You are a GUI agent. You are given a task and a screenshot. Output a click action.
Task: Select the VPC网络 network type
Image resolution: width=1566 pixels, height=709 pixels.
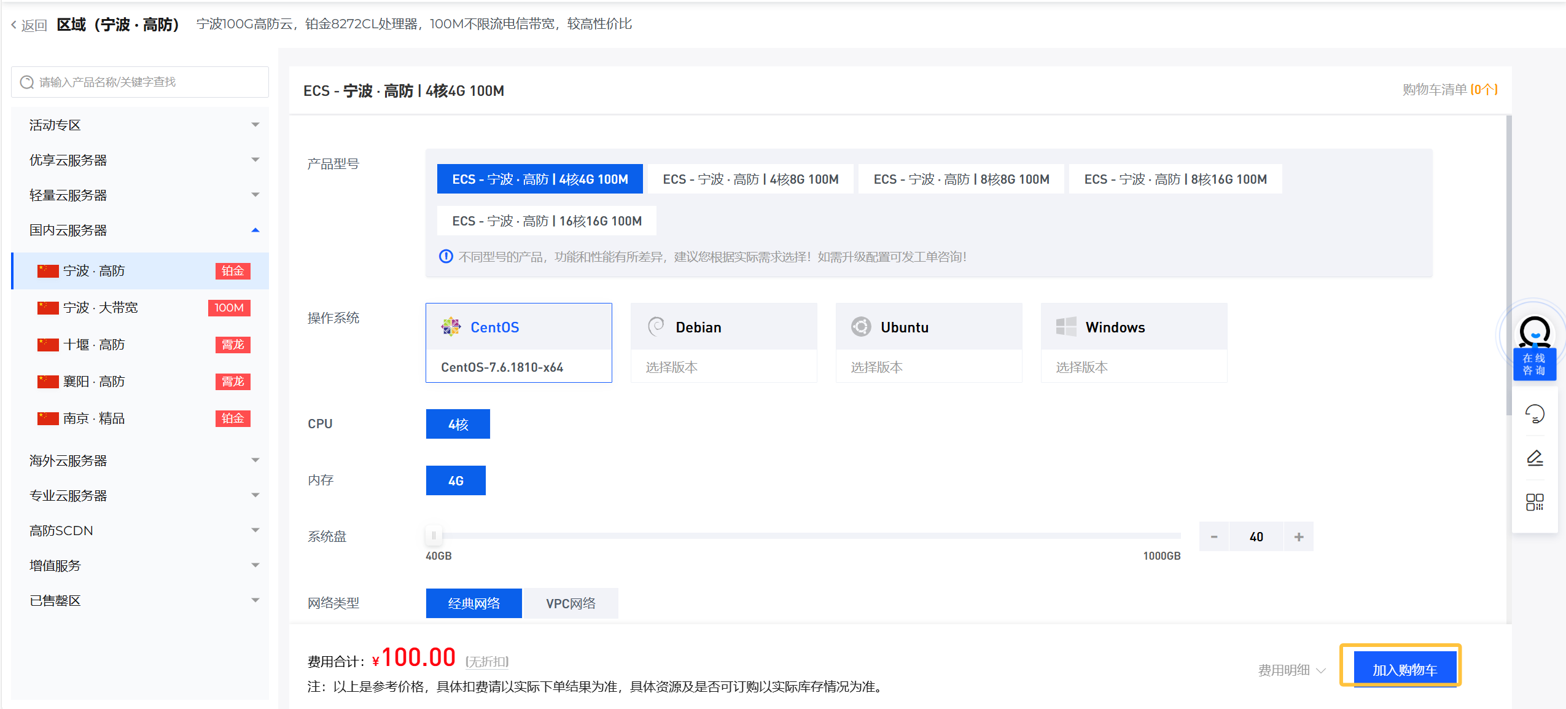(571, 603)
